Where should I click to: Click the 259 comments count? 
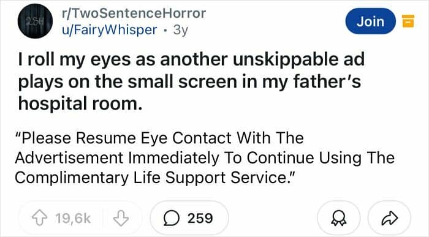tap(200, 218)
